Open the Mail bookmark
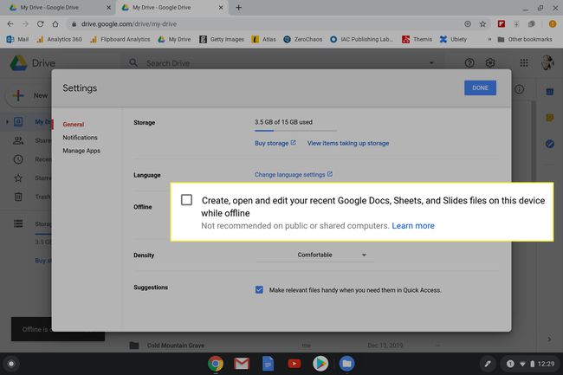The height and width of the screenshot is (375, 563). coord(17,40)
